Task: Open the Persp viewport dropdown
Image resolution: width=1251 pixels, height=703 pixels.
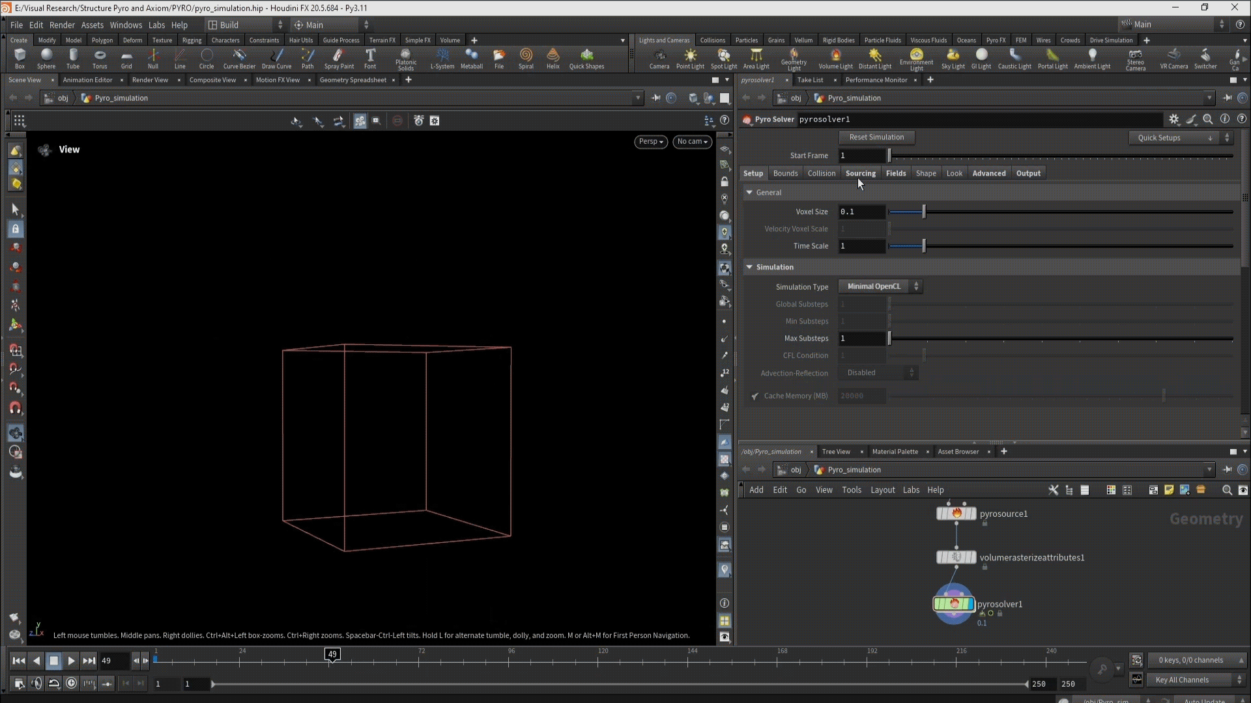Action: pos(650,141)
